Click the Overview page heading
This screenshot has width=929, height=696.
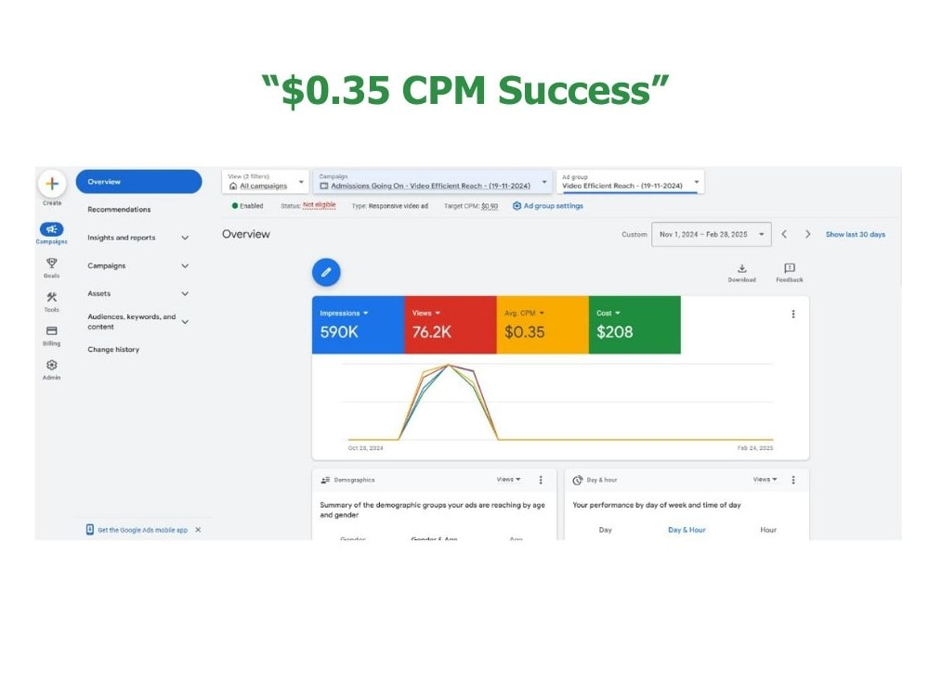click(x=246, y=235)
